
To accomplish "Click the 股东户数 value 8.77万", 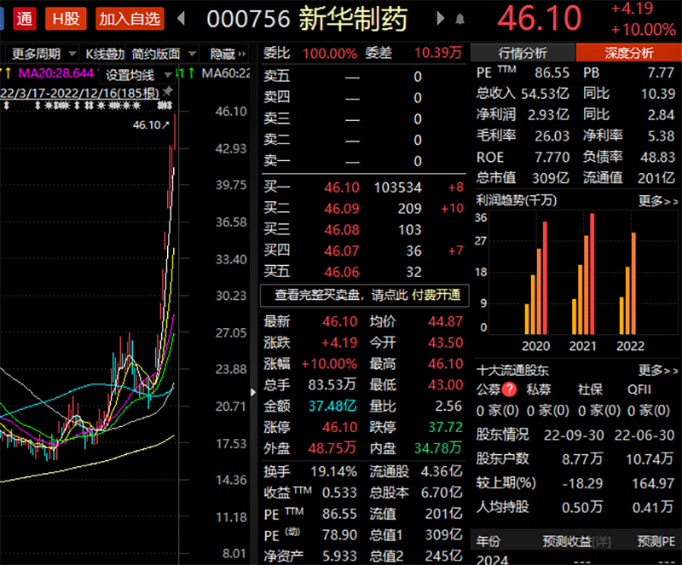I will click(x=582, y=458).
